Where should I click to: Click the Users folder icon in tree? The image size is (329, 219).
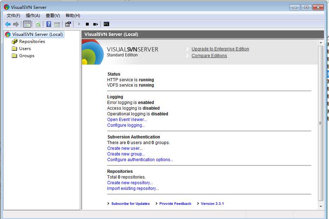(x=15, y=49)
